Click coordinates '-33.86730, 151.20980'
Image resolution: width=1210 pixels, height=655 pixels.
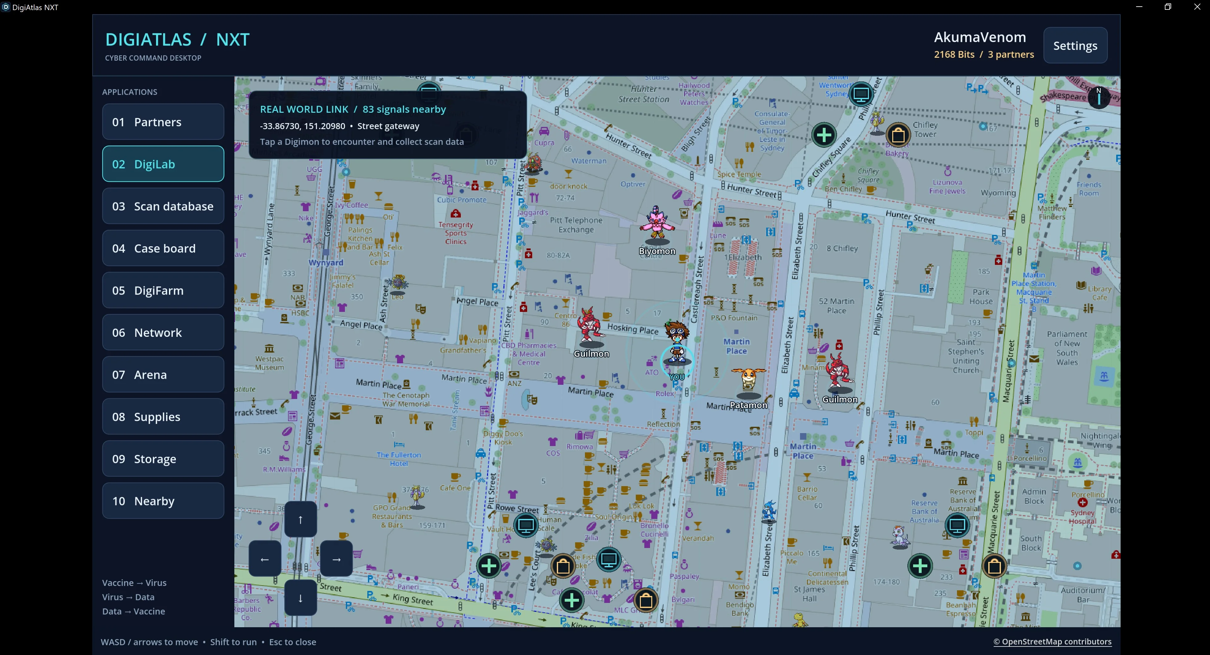pyautogui.click(x=303, y=126)
